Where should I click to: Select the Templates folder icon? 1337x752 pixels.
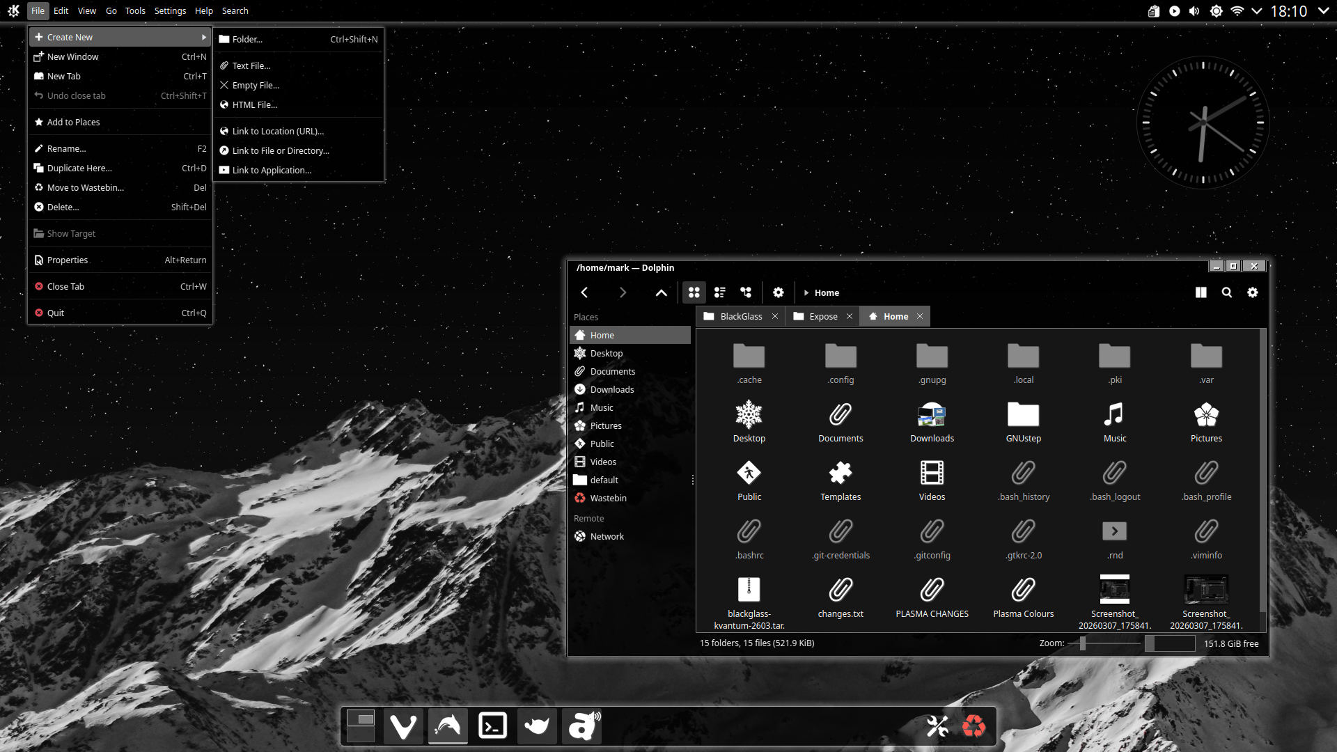click(x=840, y=473)
